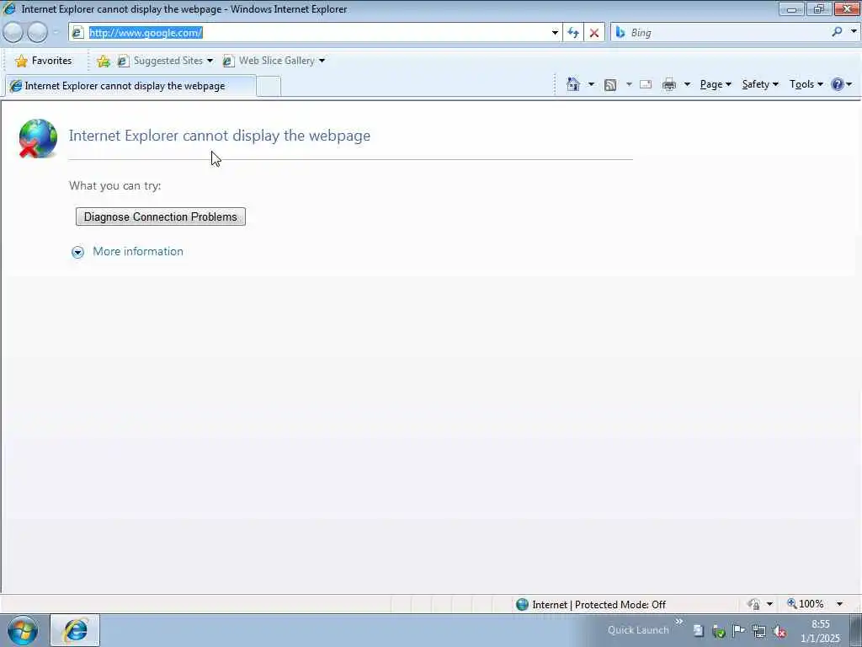The height and width of the screenshot is (647, 862).
Task: Open the Help question mark menu
Action: 841,84
